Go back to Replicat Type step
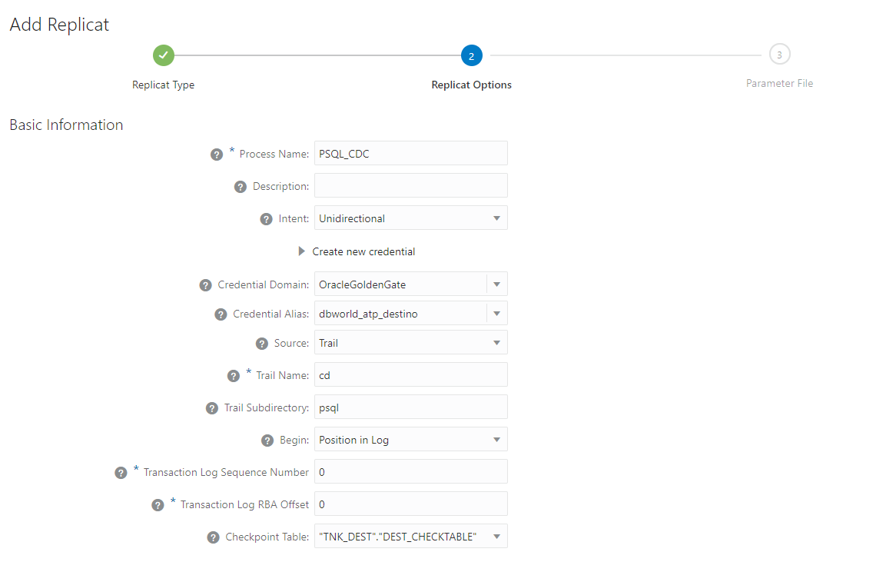The height and width of the screenshot is (562, 896). tap(164, 55)
